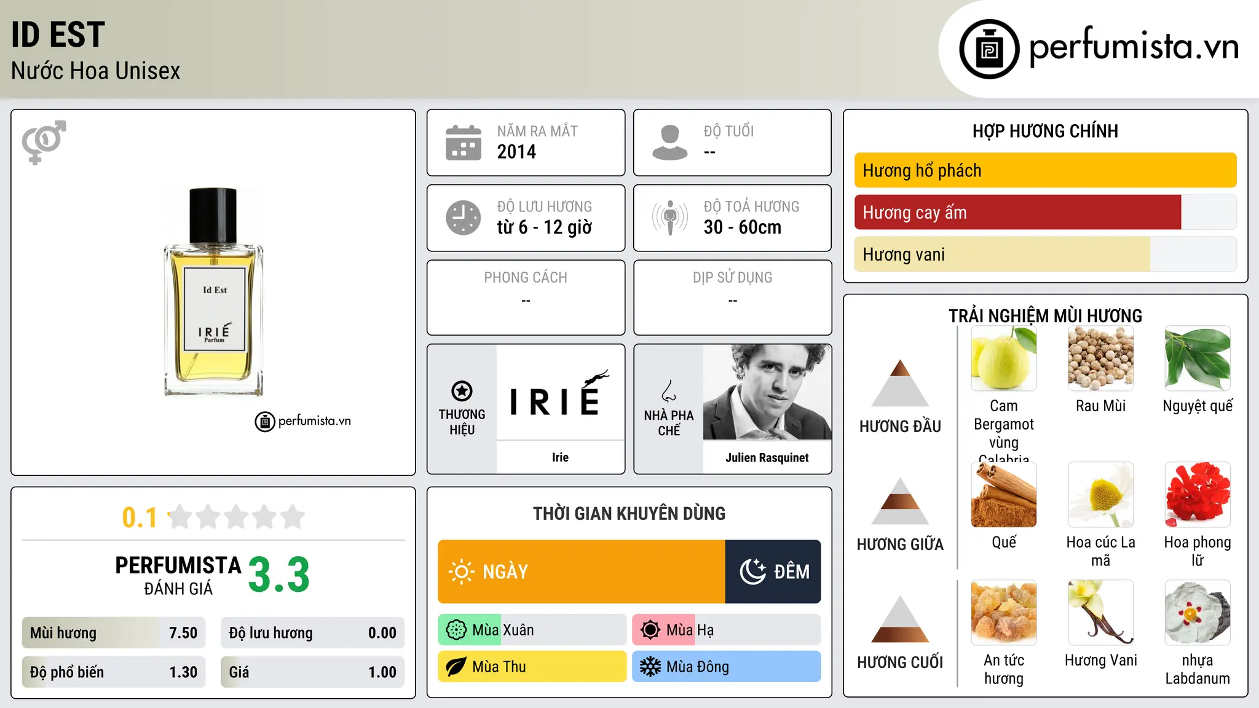Click the star badge icon above Thương hiệu
Image resolution: width=1259 pixels, height=708 pixels.
pyautogui.click(x=462, y=391)
